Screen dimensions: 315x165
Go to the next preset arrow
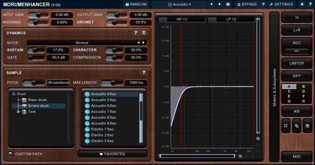[x=220, y=4]
